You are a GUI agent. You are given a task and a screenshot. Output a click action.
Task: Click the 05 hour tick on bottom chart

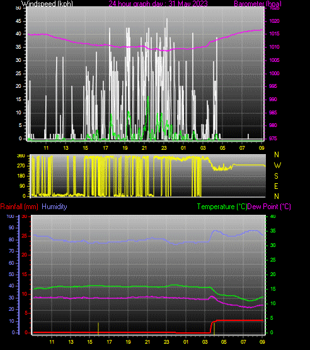(x=224, y=342)
